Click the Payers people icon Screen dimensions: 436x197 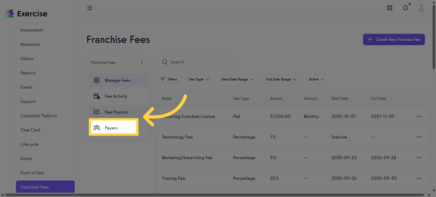[97, 127]
